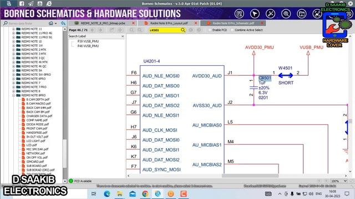
Task: Click the folder window icon in banner
Action: pyautogui.click(x=302, y=14)
